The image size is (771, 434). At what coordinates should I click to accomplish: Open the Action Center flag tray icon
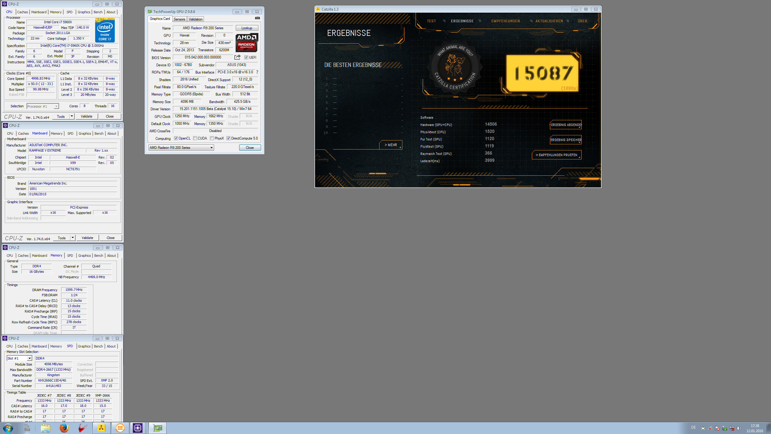click(x=717, y=428)
